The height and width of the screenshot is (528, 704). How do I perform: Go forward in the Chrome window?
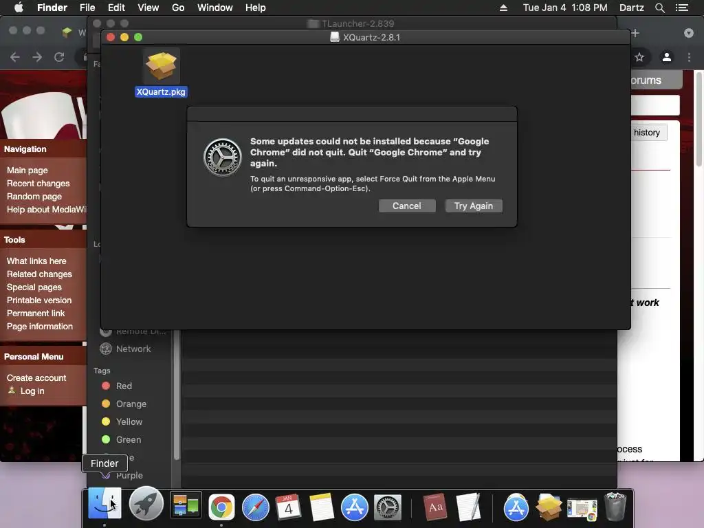37,57
